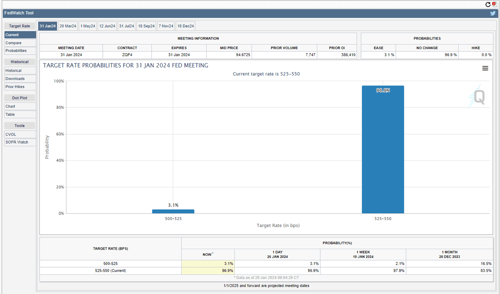The image size is (500, 294).
Task: Open the Downloads sidebar item
Action: (20, 79)
